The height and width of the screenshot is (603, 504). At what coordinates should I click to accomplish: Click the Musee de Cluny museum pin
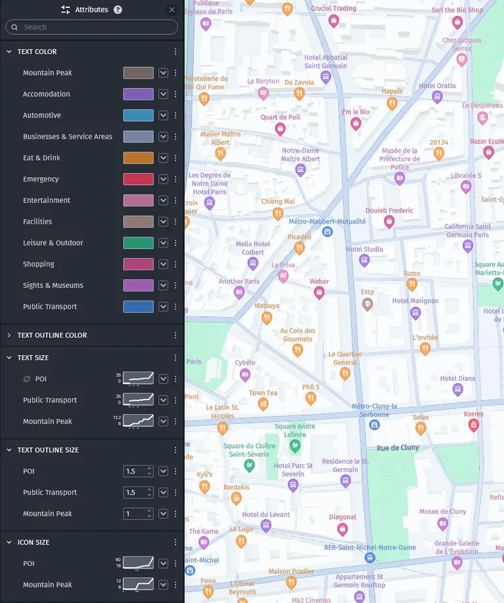coord(443,524)
